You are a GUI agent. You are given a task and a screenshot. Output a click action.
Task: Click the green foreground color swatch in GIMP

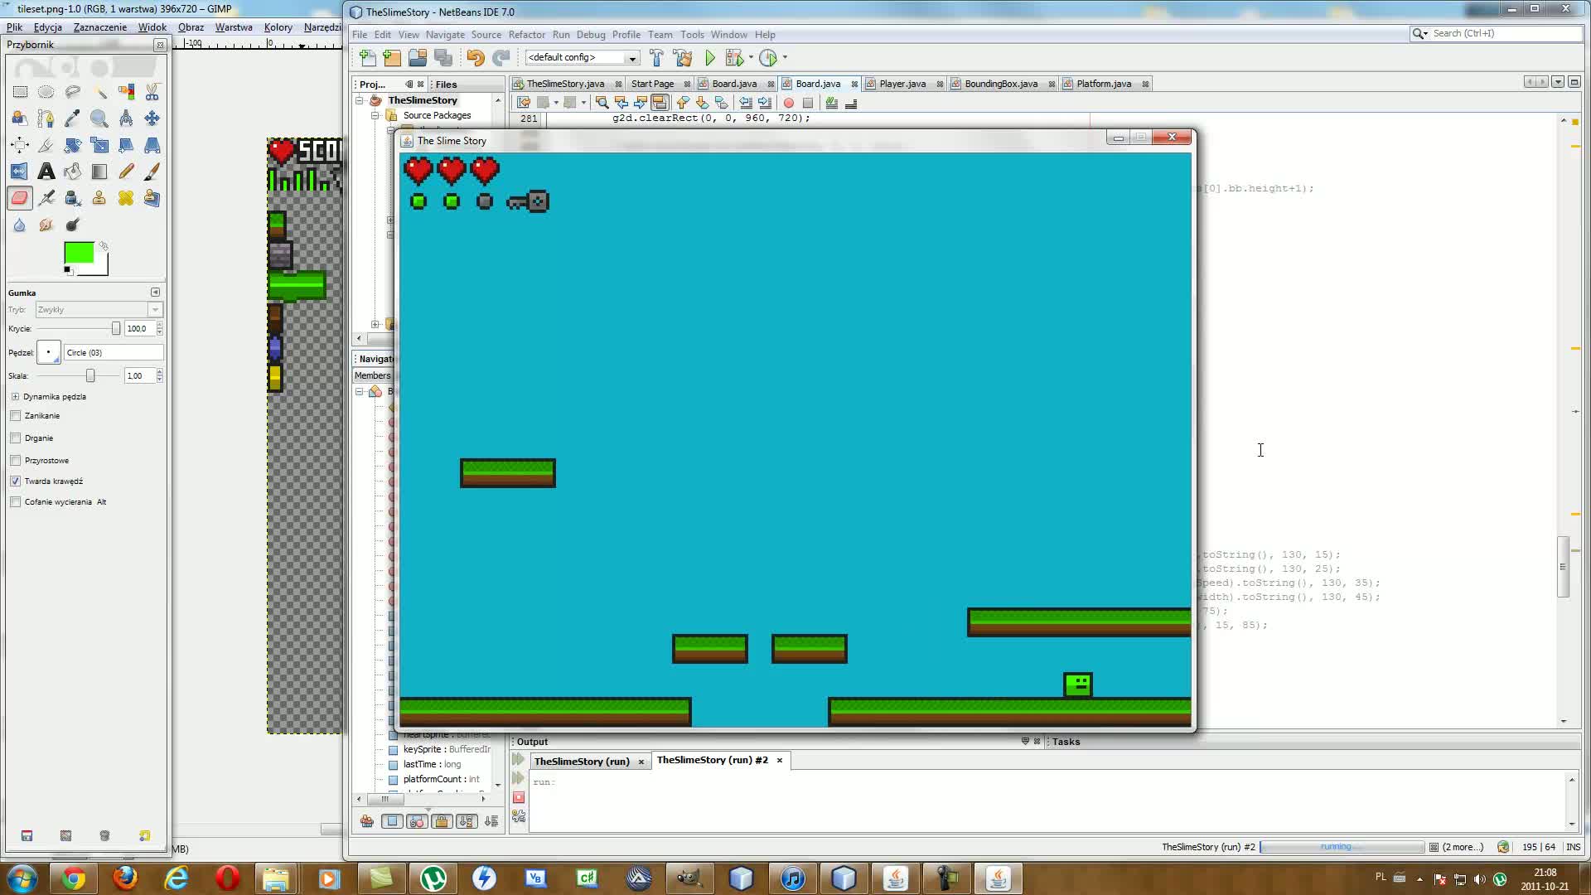click(x=80, y=253)
